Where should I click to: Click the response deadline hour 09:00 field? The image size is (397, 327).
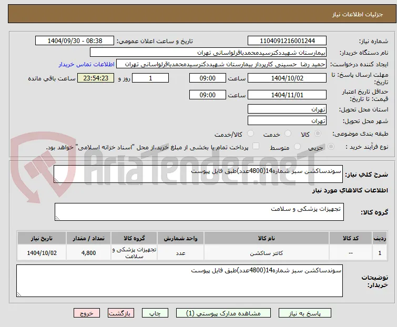coord(208,78)
